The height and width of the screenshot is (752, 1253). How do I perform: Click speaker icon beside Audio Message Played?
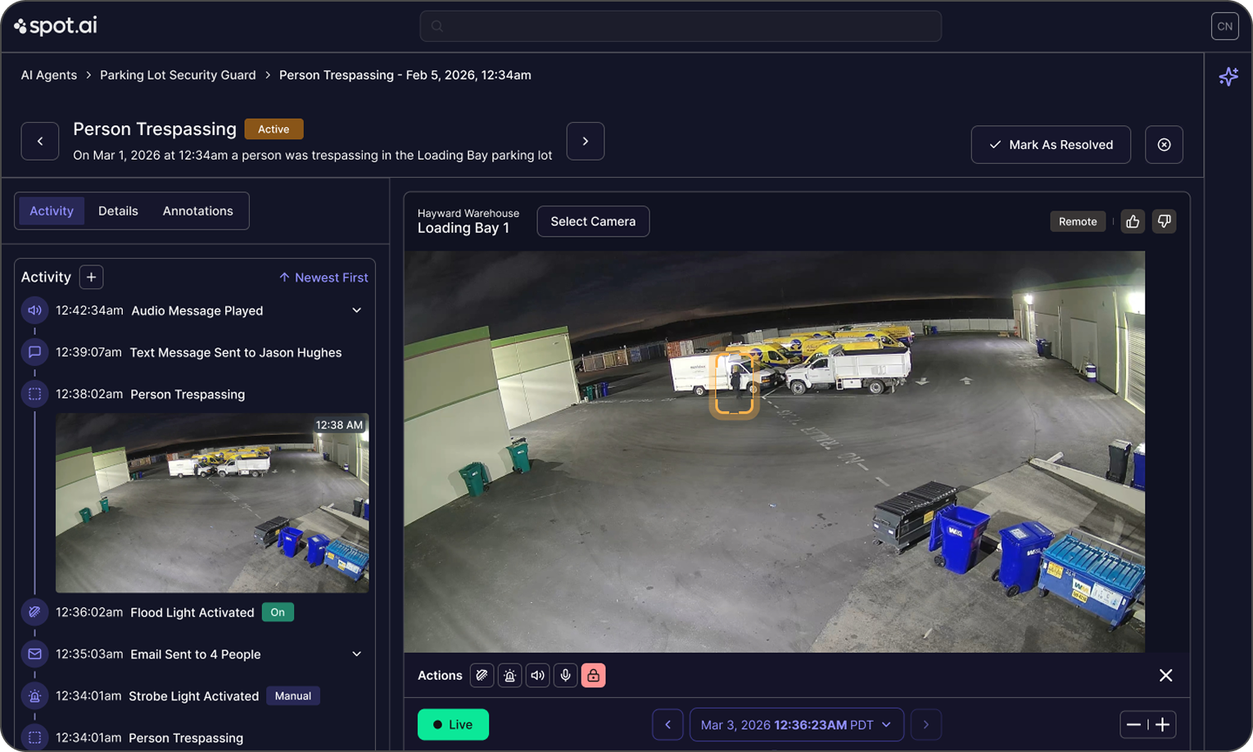34,310
